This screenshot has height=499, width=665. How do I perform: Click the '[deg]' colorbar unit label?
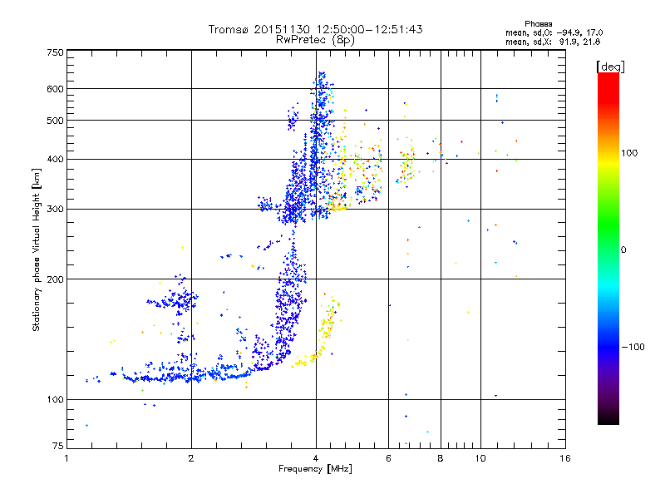610,67
